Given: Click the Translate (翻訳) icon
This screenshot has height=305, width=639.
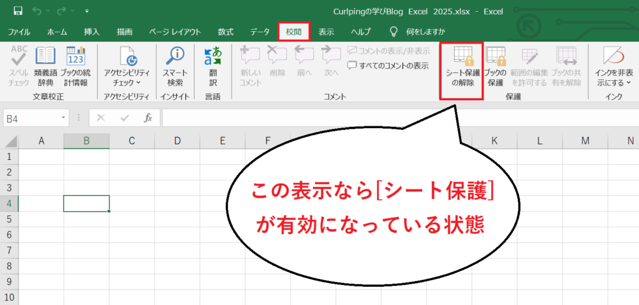Looking at the screenshot, I should pyautogui.click(x=213, y=67).
